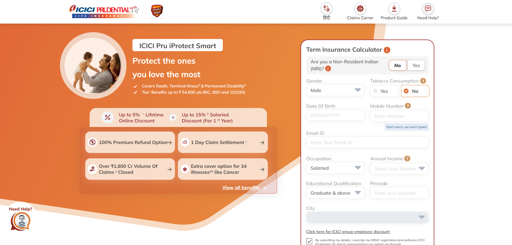Open the Gender dropdown
This screenshot has height=245, width=512.
[335, 90]
